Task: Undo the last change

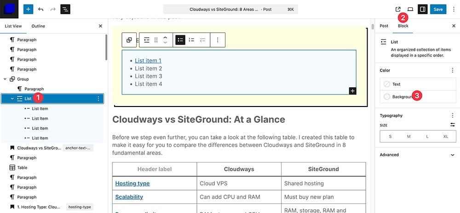Action: point(41,9)
